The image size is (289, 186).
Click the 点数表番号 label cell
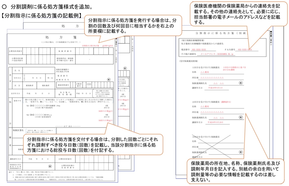coord(79,85)
